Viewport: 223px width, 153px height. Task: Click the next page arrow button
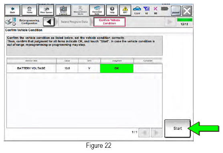click(x=156, y=133)
